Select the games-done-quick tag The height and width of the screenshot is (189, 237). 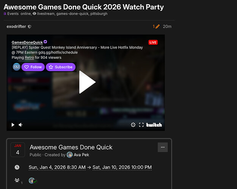(72, 14)
